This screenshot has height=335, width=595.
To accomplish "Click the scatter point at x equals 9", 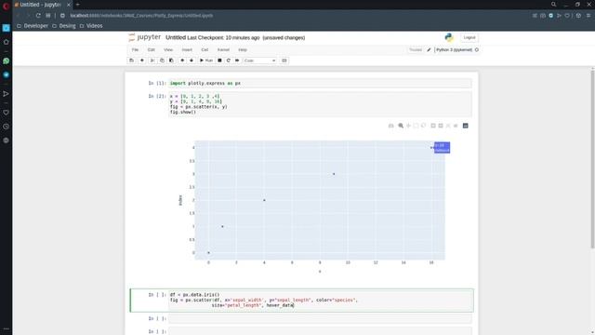I will [x=334, y=174].
